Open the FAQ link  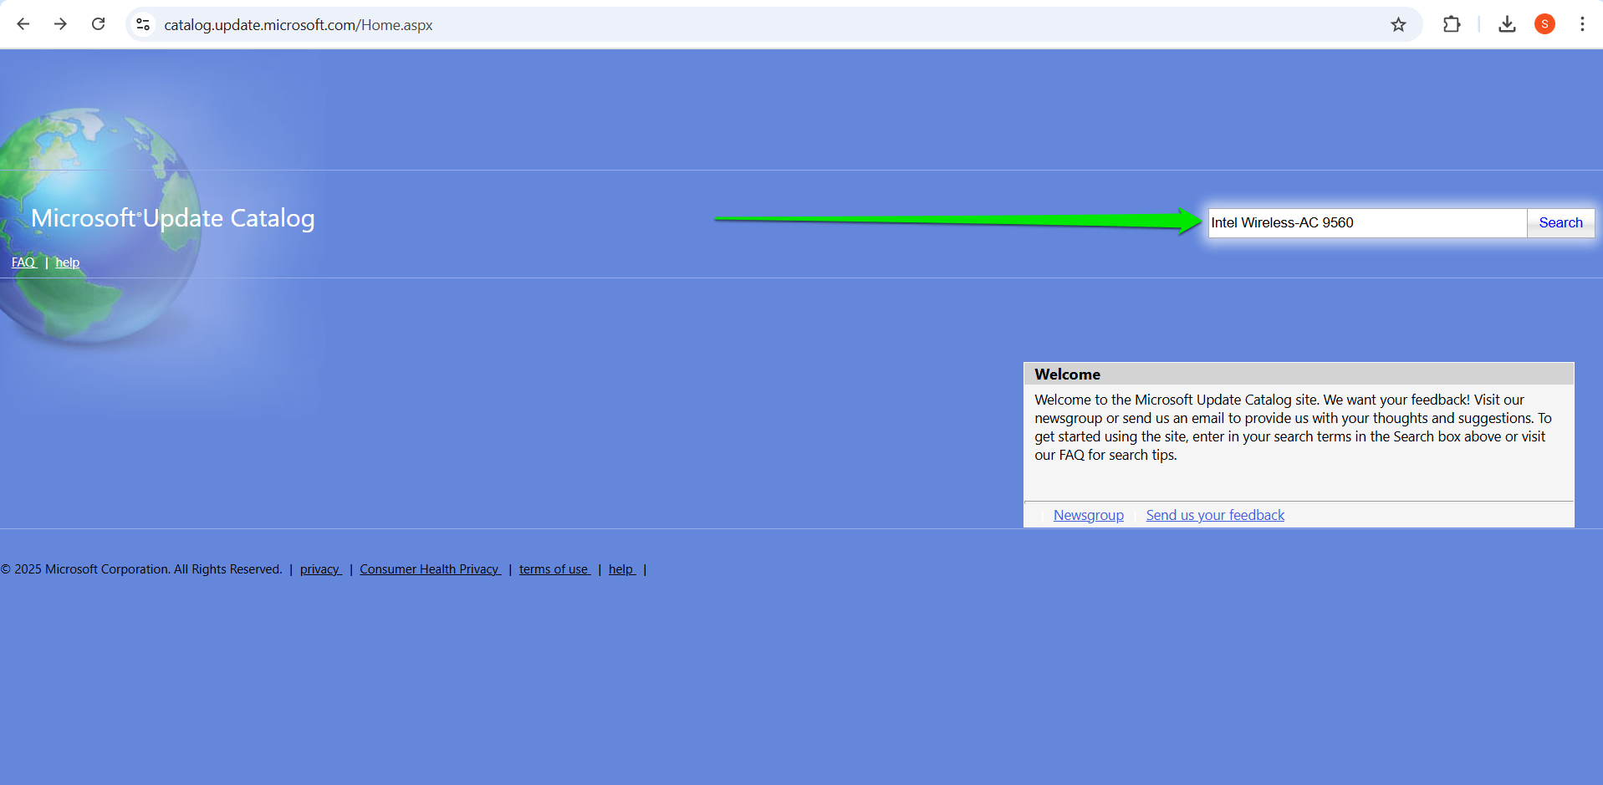[x=23, y=263]
